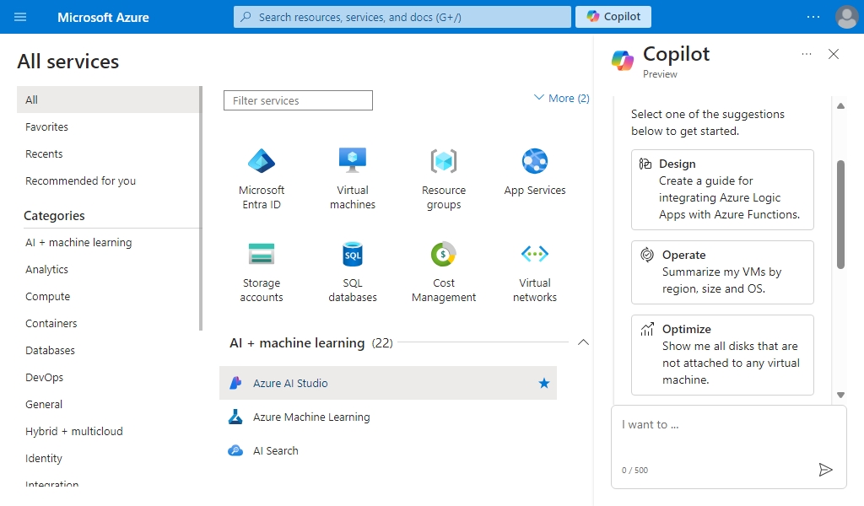Choose DevOps category

click(x=44, y=377)
